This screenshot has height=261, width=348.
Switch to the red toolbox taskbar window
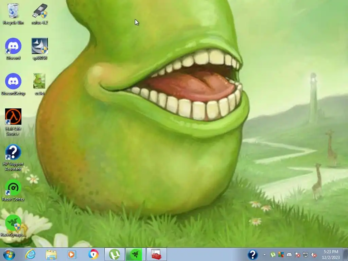click(156, 254)
